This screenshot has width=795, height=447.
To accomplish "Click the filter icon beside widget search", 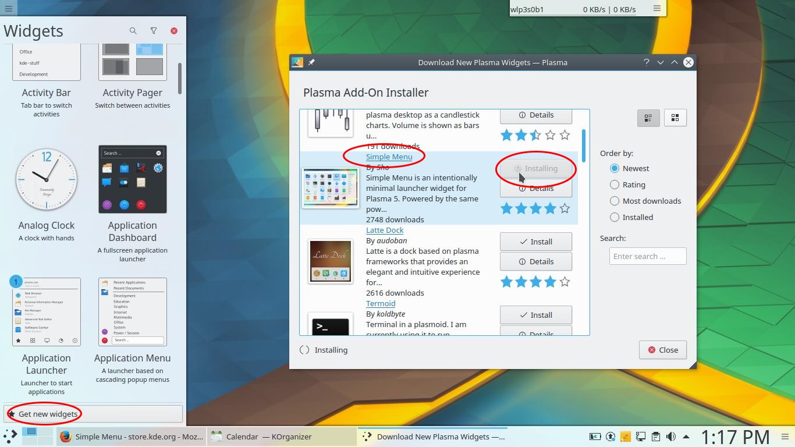I will coord(154,31).
